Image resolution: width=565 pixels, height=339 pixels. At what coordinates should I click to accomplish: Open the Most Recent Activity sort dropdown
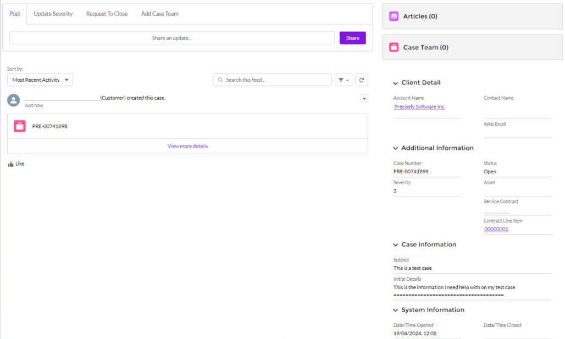tap(40, 80)
